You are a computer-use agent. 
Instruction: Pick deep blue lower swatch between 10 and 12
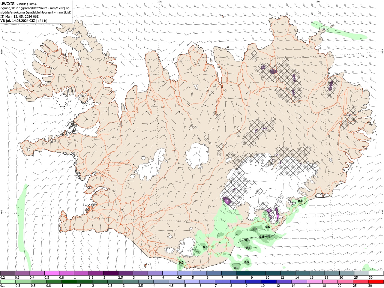[x=268, y=282]
